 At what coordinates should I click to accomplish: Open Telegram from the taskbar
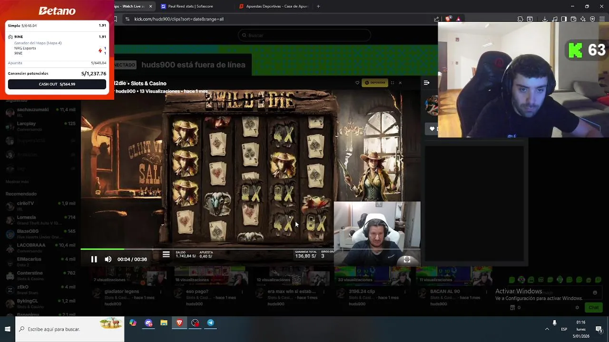[x=210, y=323]
